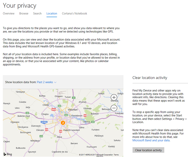
Task: Click the Your privacy page heading
Action: pos(19,6)
